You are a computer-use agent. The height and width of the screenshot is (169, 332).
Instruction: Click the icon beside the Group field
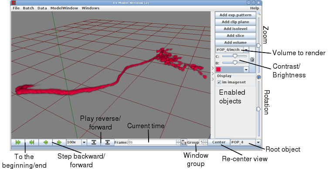[x=184, y=142]
